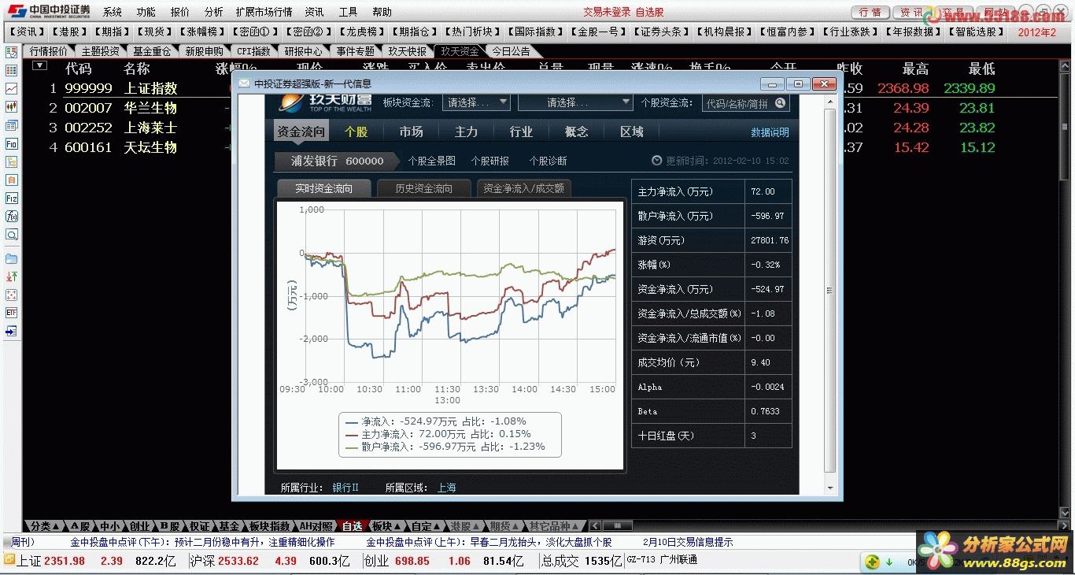Viewport: 1075px width, 575px height.
Task: Click the 【涨幅榜】 toolbar button
Action: click(201, 32)
